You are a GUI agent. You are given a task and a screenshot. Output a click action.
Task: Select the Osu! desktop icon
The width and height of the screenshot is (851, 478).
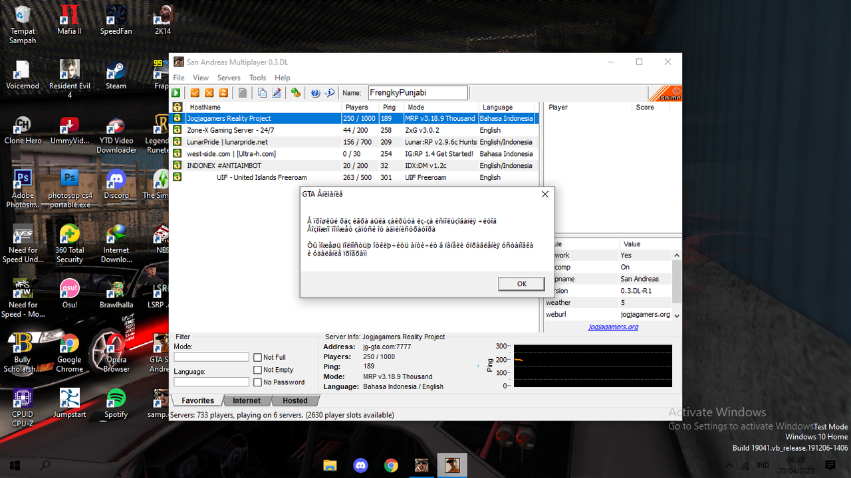[x=69, y=294]
